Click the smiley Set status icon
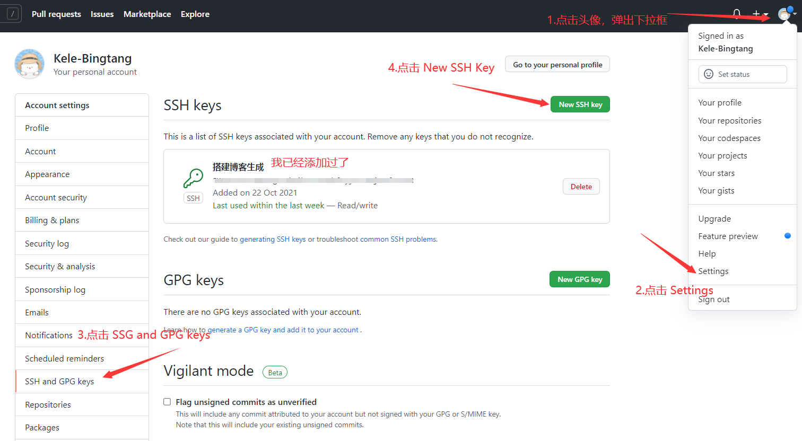Screen dimensions: 802x441 (x=709, y=74)
